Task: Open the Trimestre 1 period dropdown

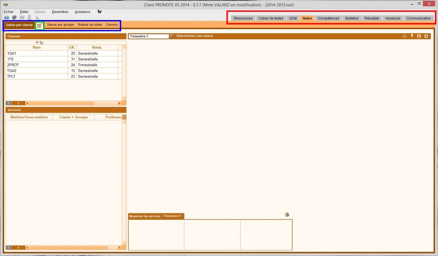Action: 171,36
